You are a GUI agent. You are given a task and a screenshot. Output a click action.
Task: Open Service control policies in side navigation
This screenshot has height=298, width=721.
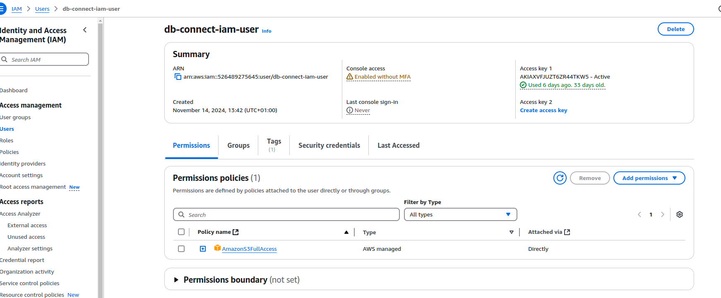coord(30,283)
